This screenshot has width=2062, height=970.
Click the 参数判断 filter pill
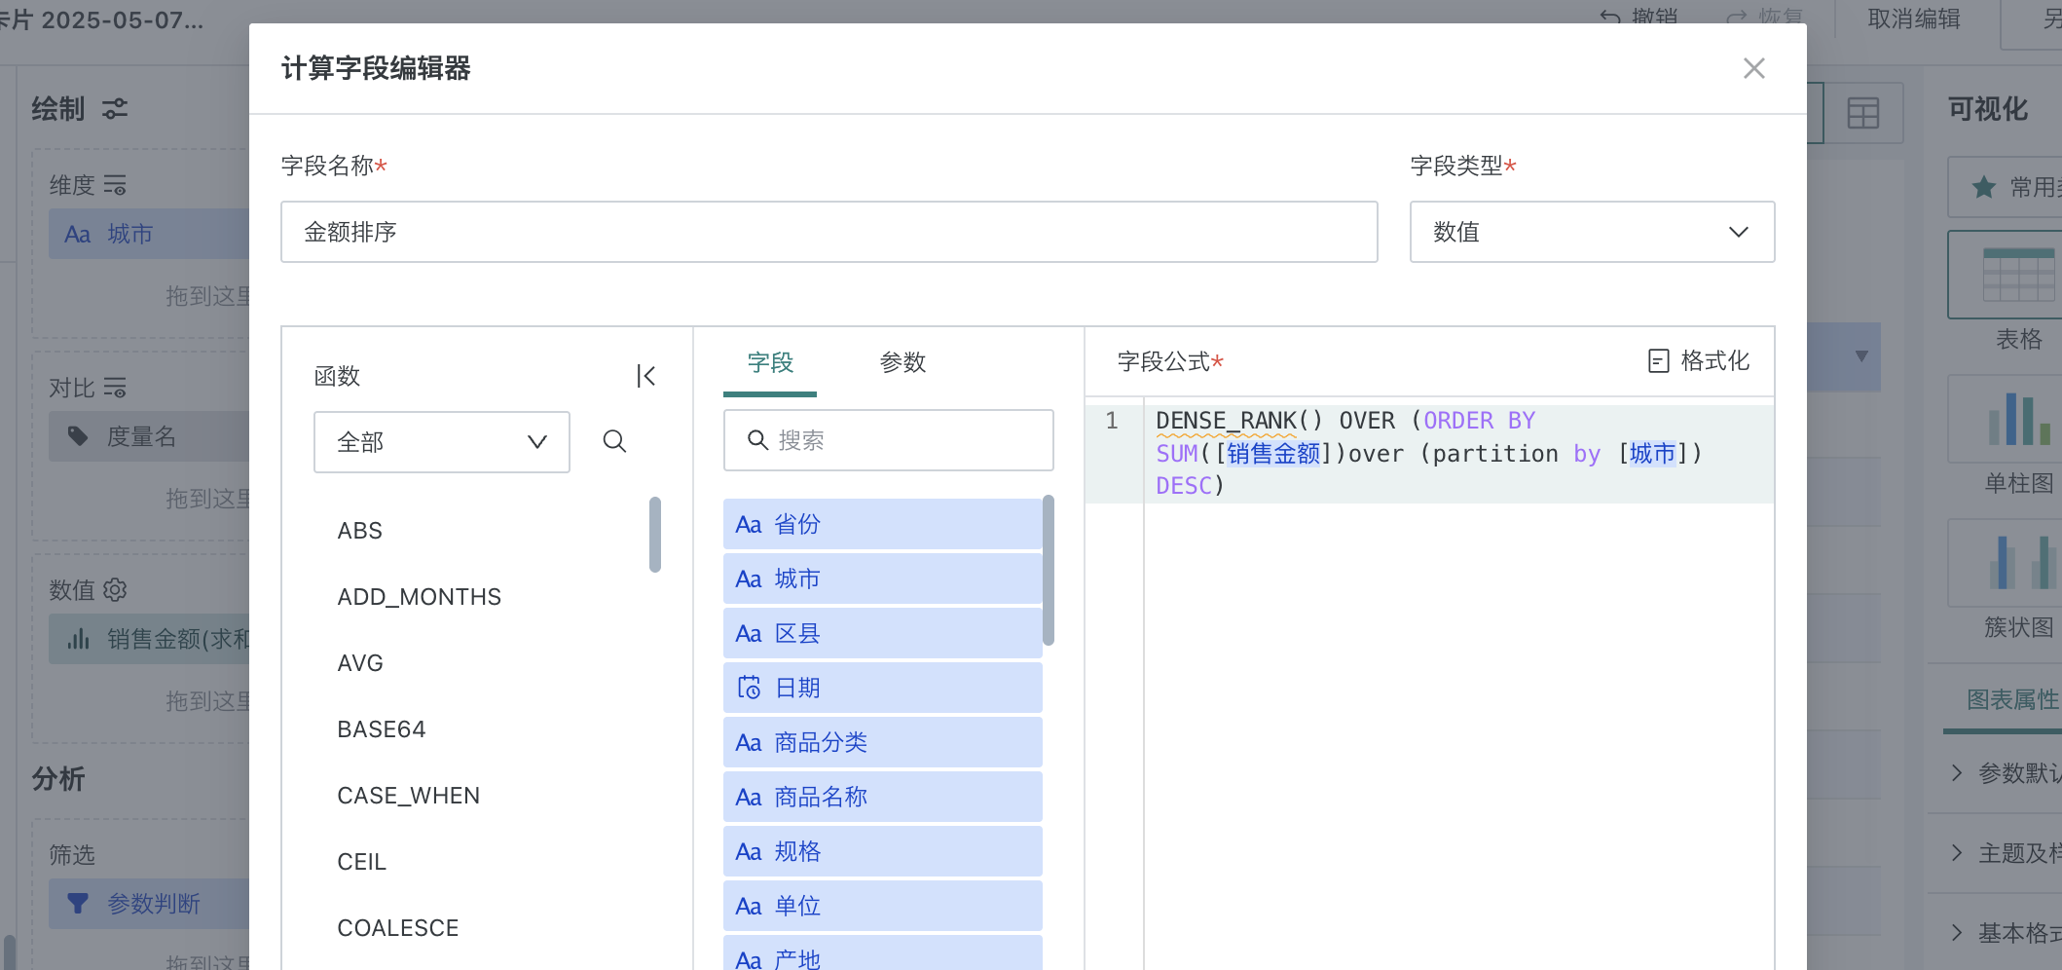tap(149, 904)
